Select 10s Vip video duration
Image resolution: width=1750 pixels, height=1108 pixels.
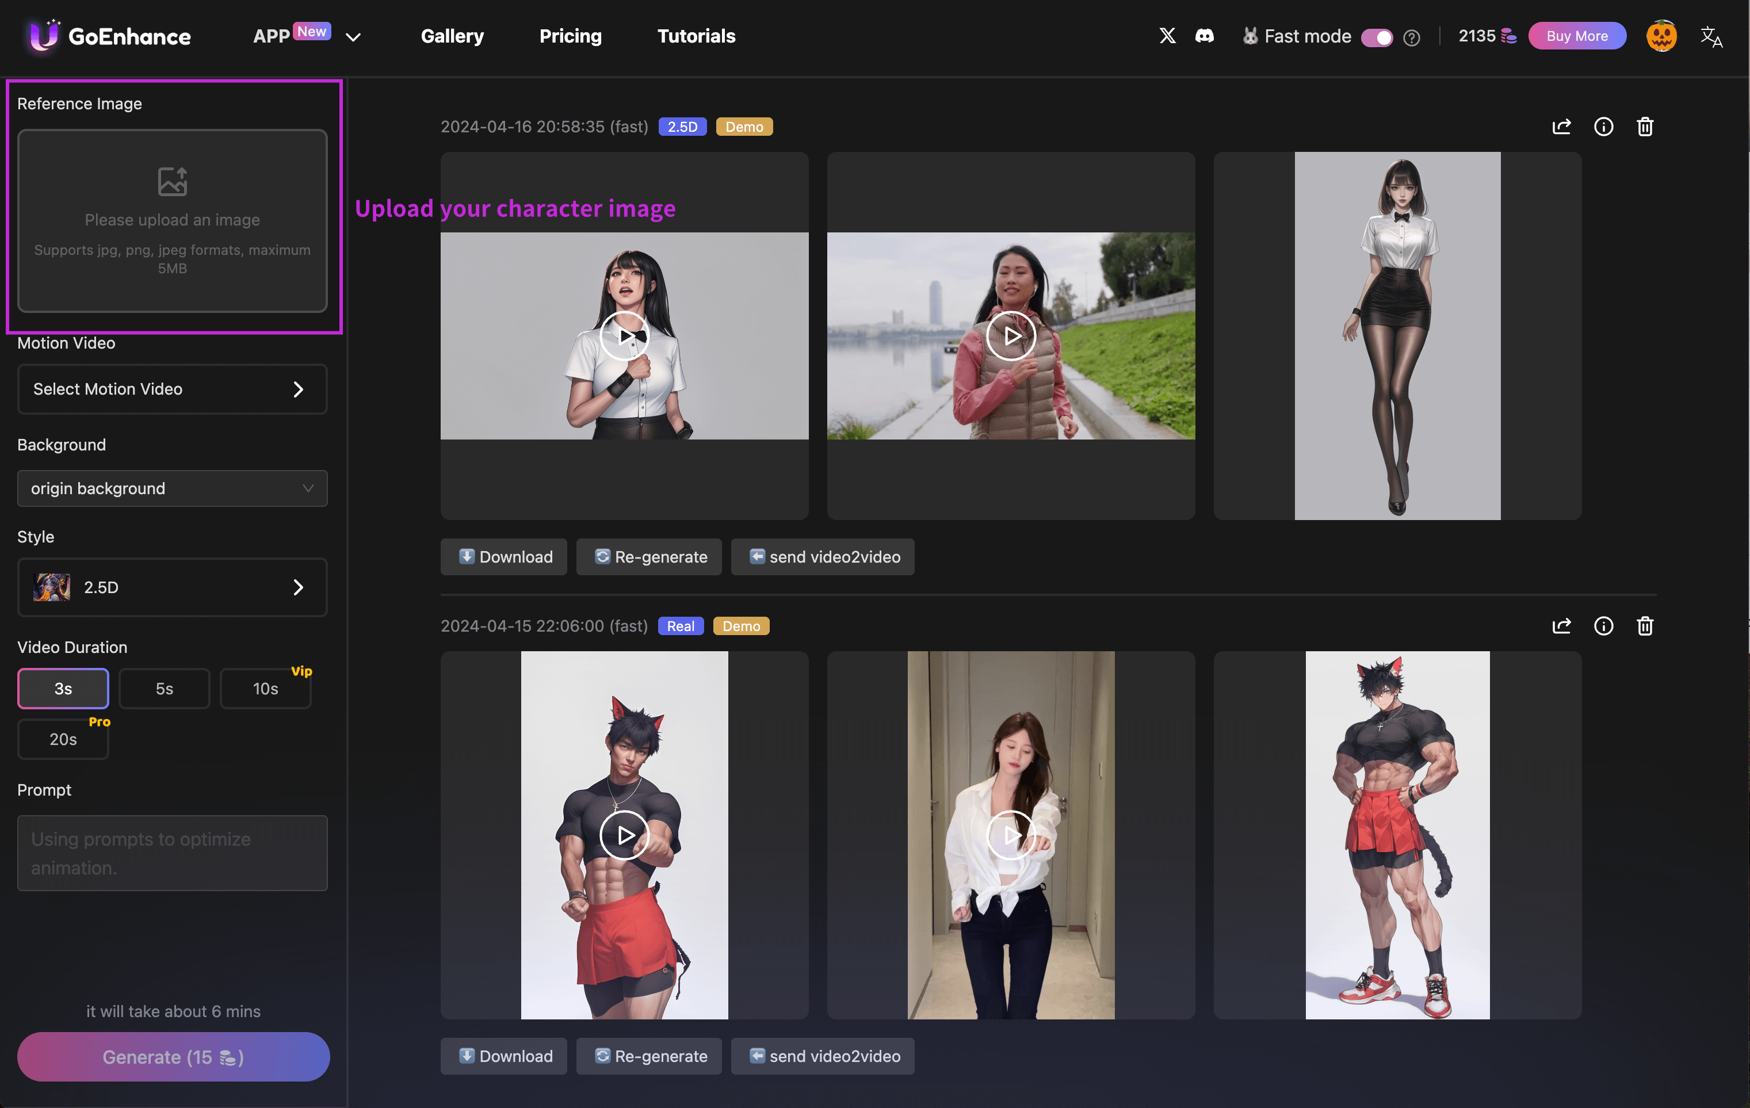[x=265, y=688]
